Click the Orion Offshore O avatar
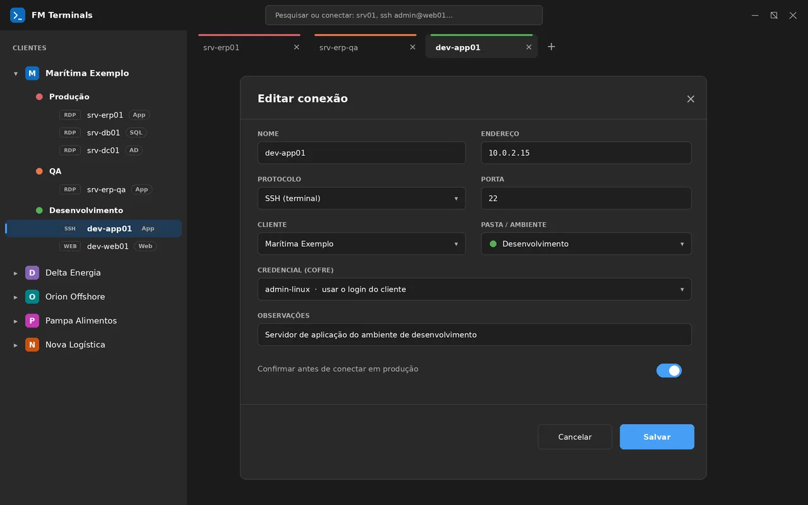This screenshot has width=808, height=505. (32, 297)
